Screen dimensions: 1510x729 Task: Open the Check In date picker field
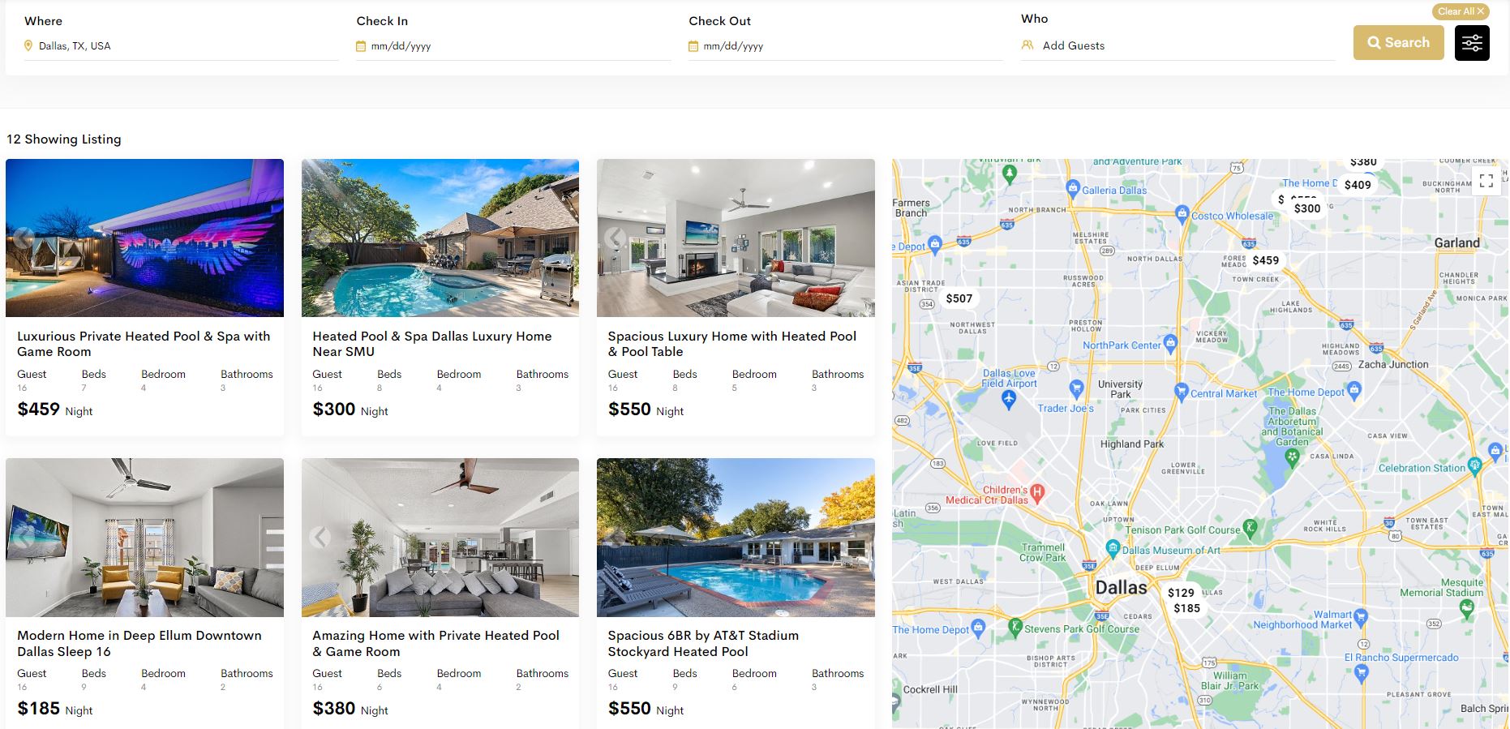pyautogui.click(x=513, y=46)
